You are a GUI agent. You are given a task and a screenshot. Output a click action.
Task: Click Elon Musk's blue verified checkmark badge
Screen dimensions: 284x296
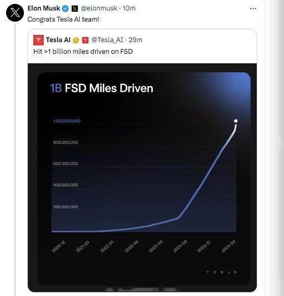pos(66,8)
